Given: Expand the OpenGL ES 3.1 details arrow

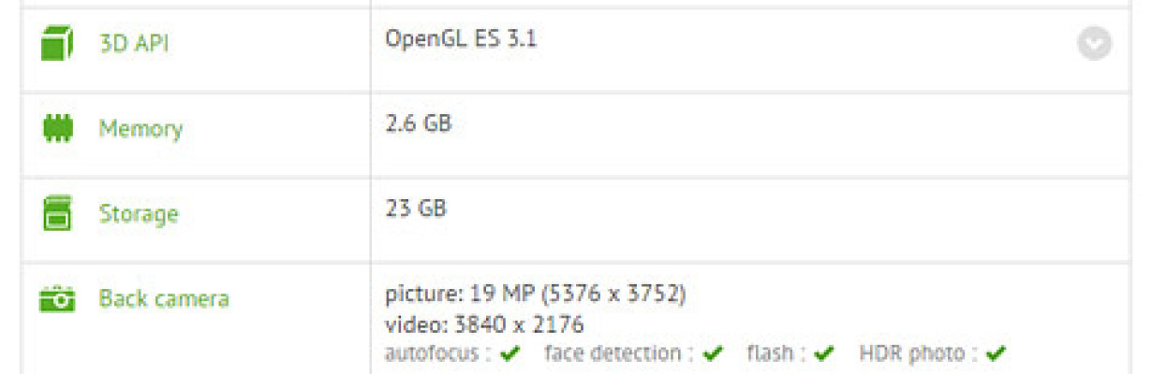Looking at the screenshot, I should [x=1094, y=43].
